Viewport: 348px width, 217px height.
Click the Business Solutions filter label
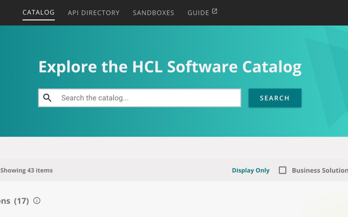coord(319,170)
